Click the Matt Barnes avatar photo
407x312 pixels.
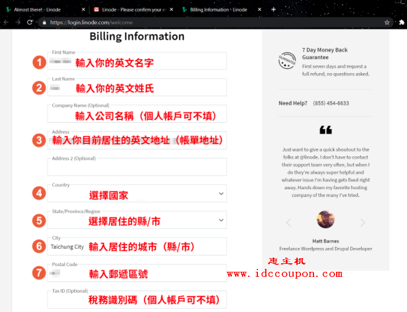tap(325, 220)
